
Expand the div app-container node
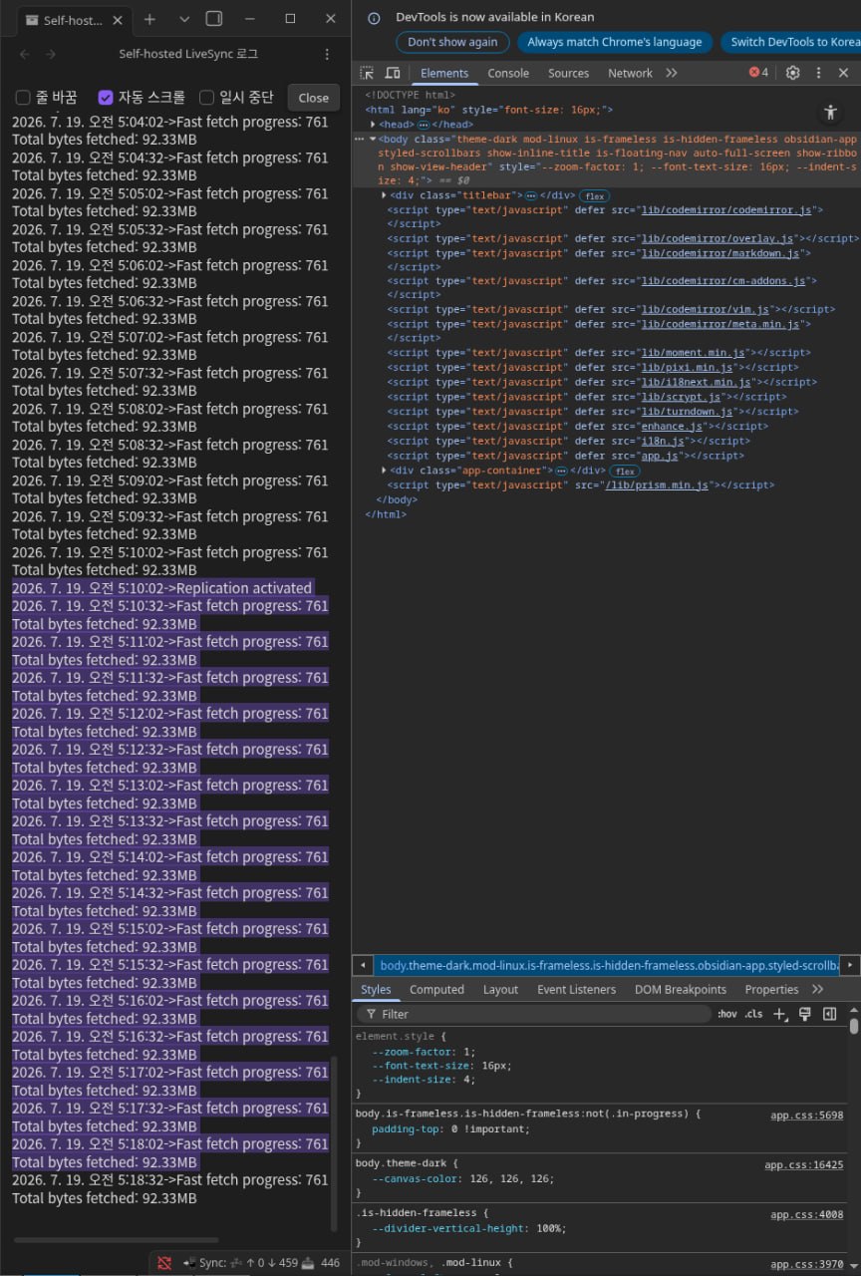coord(385,471)
